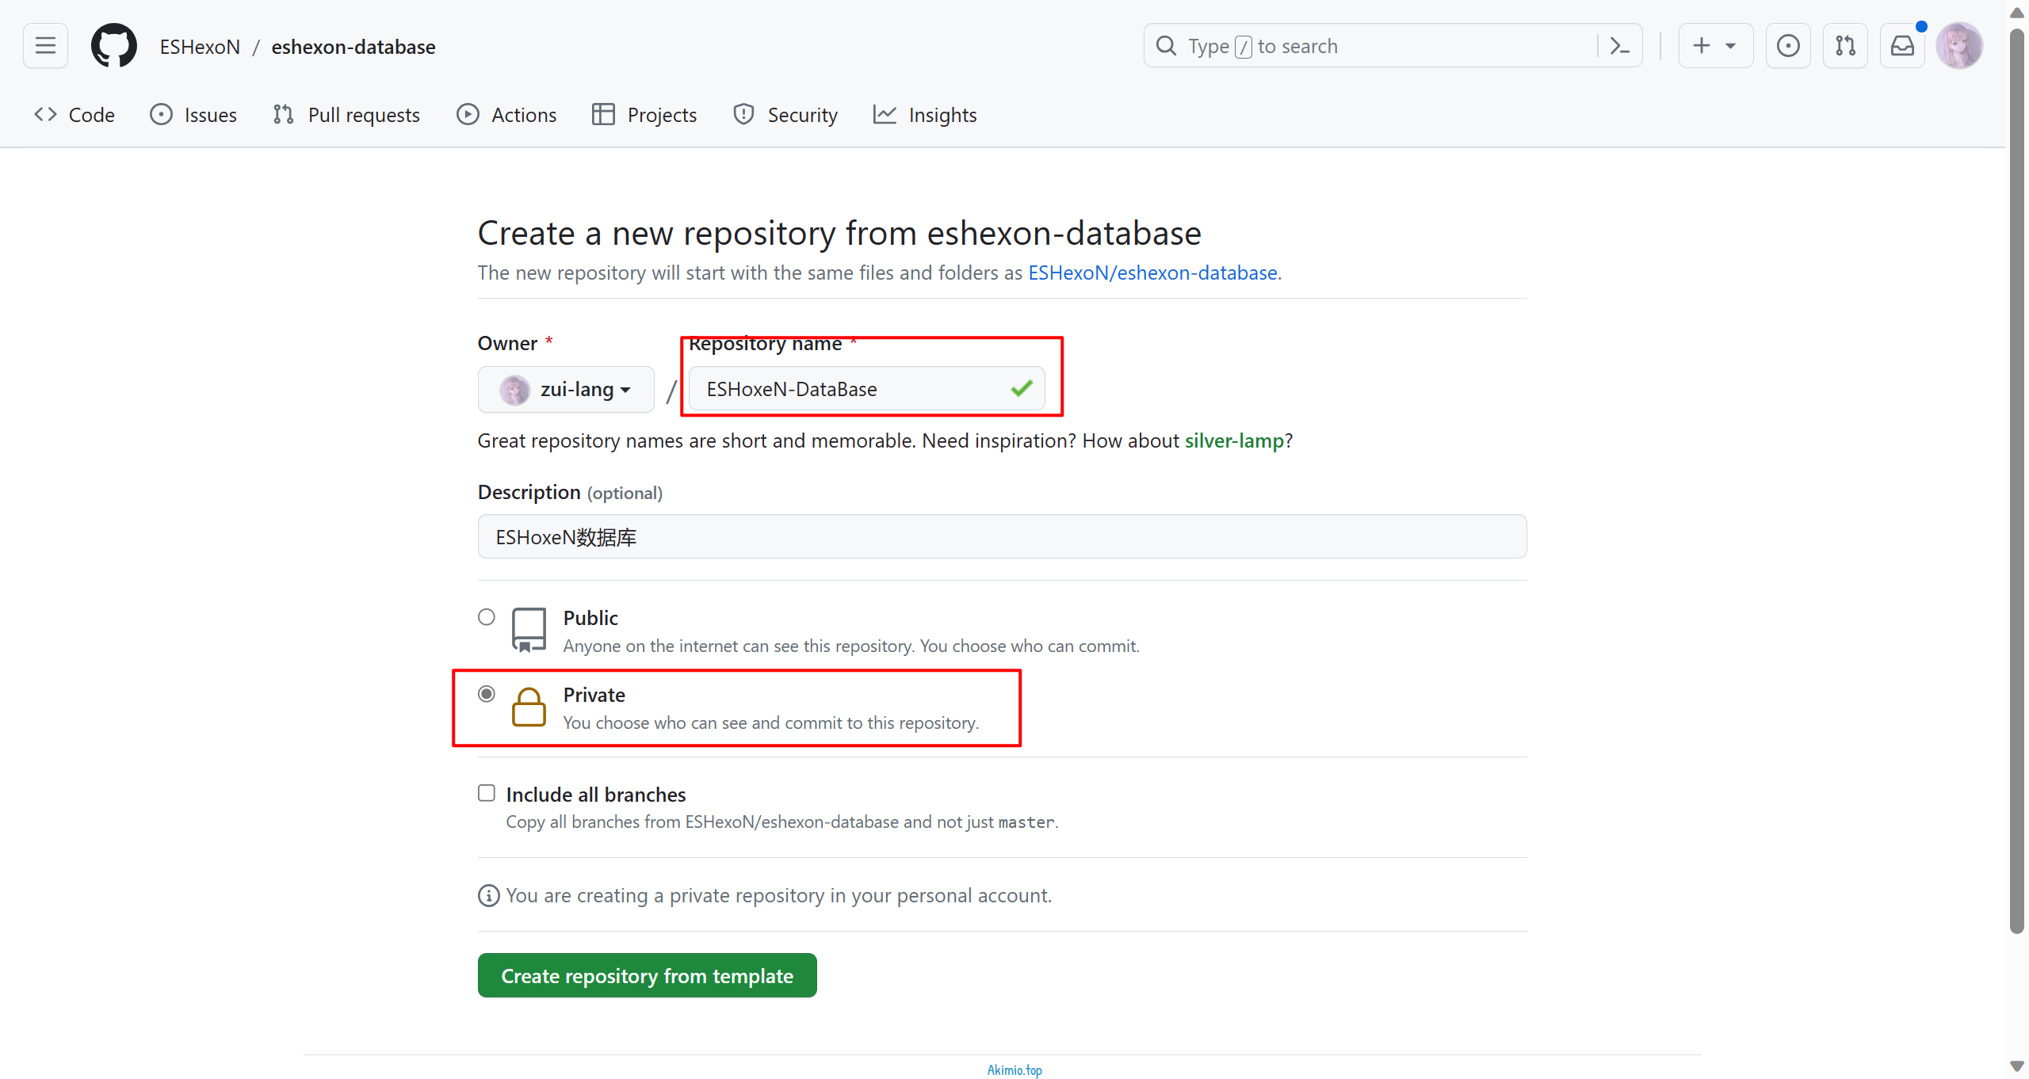Open the notifications inbox icon

point(1902,46)
